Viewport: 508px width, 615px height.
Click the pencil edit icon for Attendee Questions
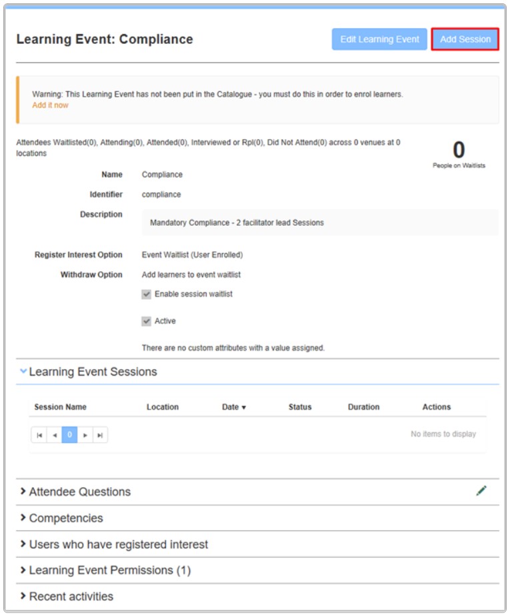click(481, 491)
